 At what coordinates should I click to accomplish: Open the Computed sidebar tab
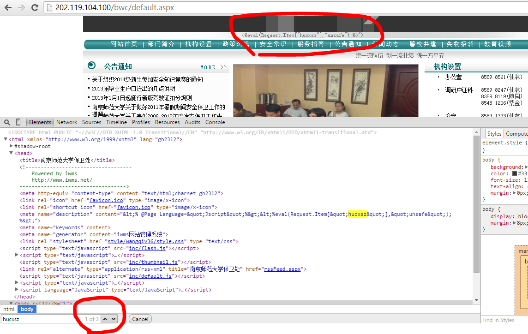(516, 134)
